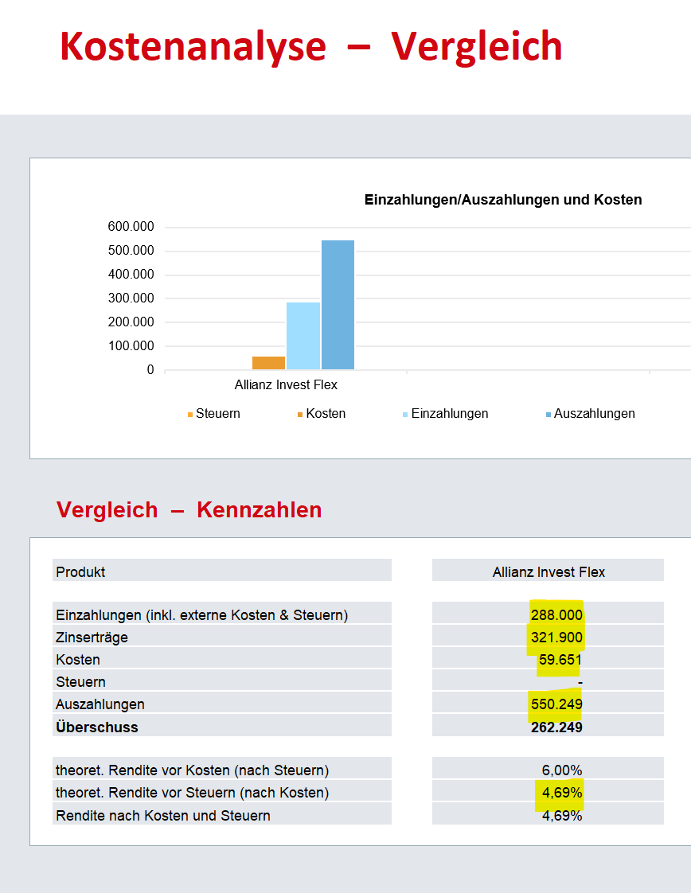Click the '100.000' y-axis label
The height and width of the screenshot is (893, 691).
click(131, 346)
